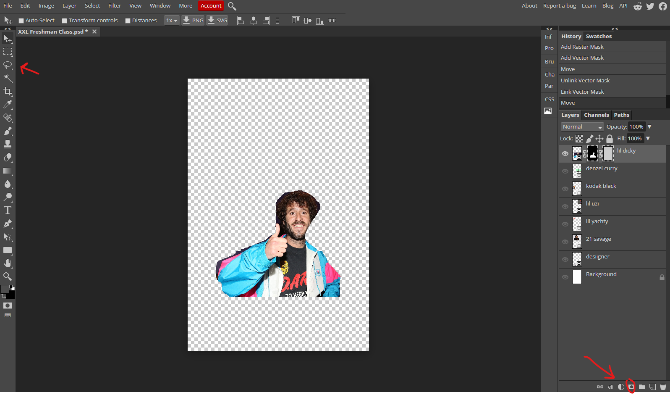Select the Hand tool
Viewport: 670px width, 395px height.
pyautogui.click(x=8, y=263)
